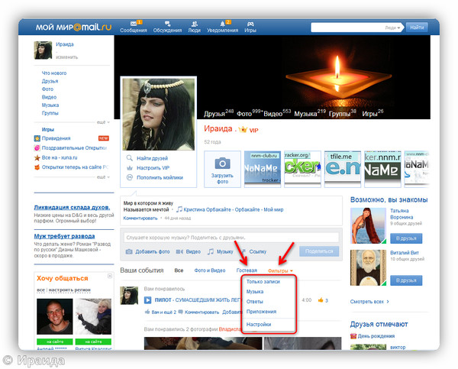The width and height of the screenshot is (458, 369).
Task: Switch to the Все events tab
Action: click(179, 270)
